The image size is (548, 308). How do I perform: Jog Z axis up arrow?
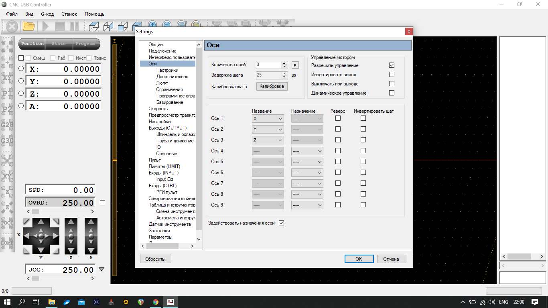pyautogui.click(x=71, y=222)
